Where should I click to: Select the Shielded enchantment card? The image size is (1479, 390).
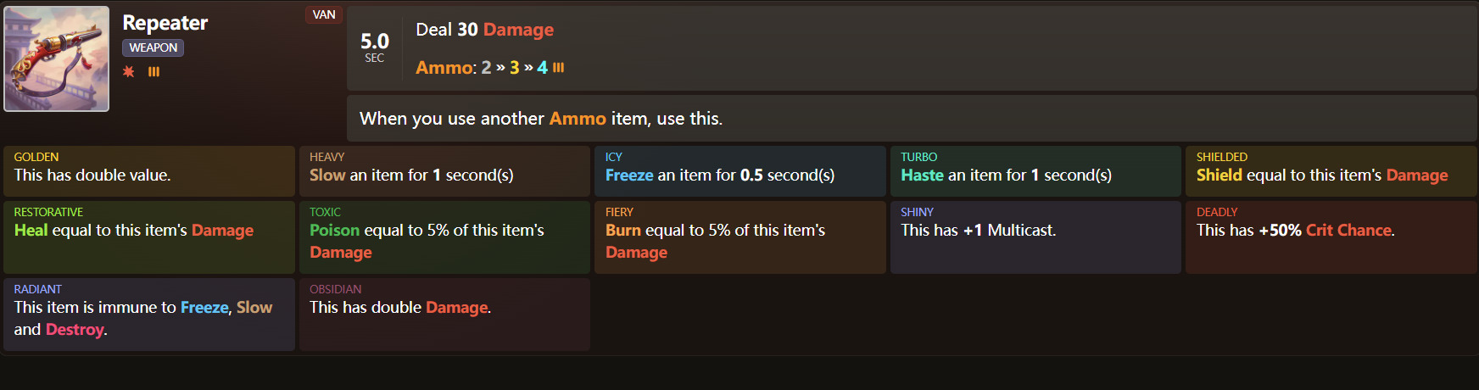click(x=1331, y=171)
